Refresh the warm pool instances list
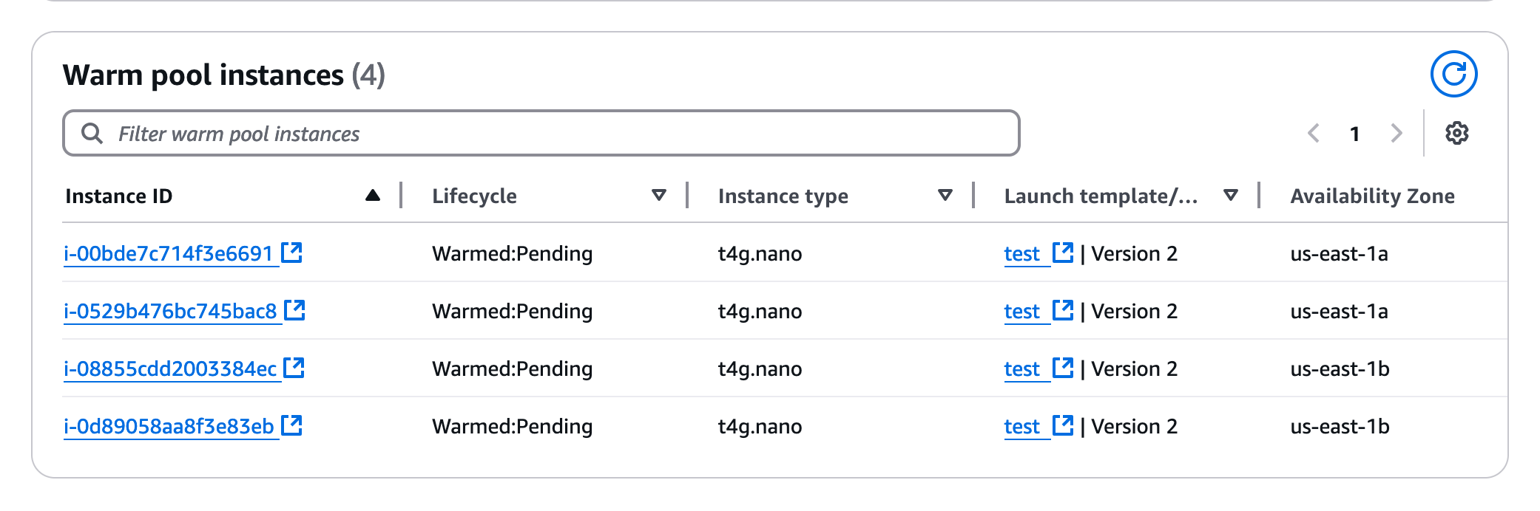1540x511 pixels. tap(1453, 74)
